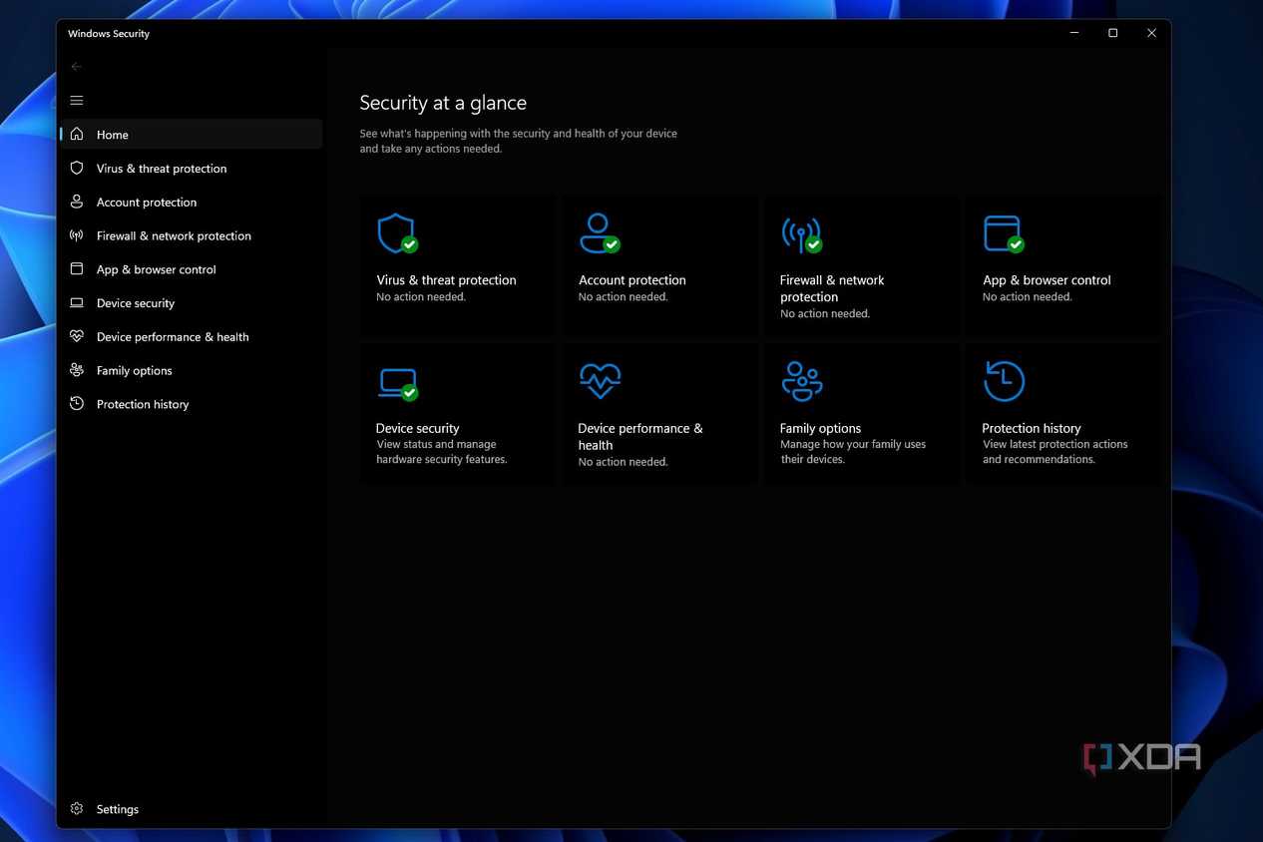1263x842 pixels.
Task: Open the Protection history tile title
Action: click(1032, 428)
